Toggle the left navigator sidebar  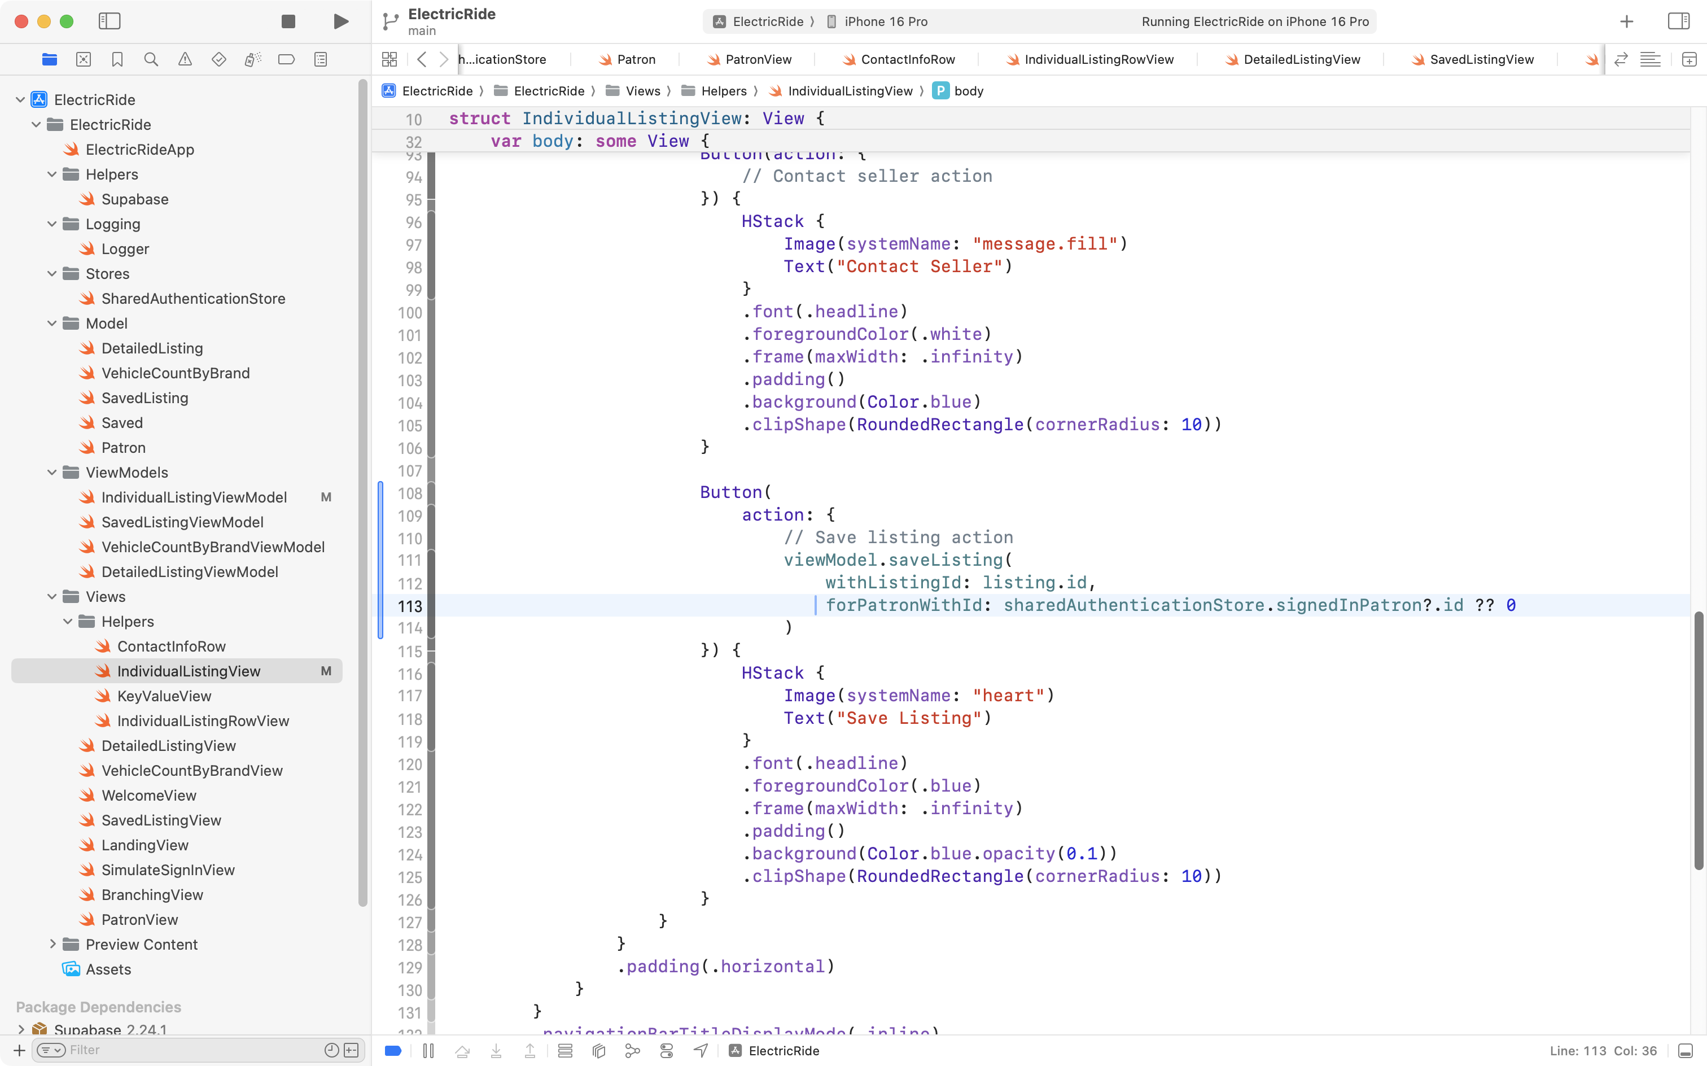click(110, 21)
